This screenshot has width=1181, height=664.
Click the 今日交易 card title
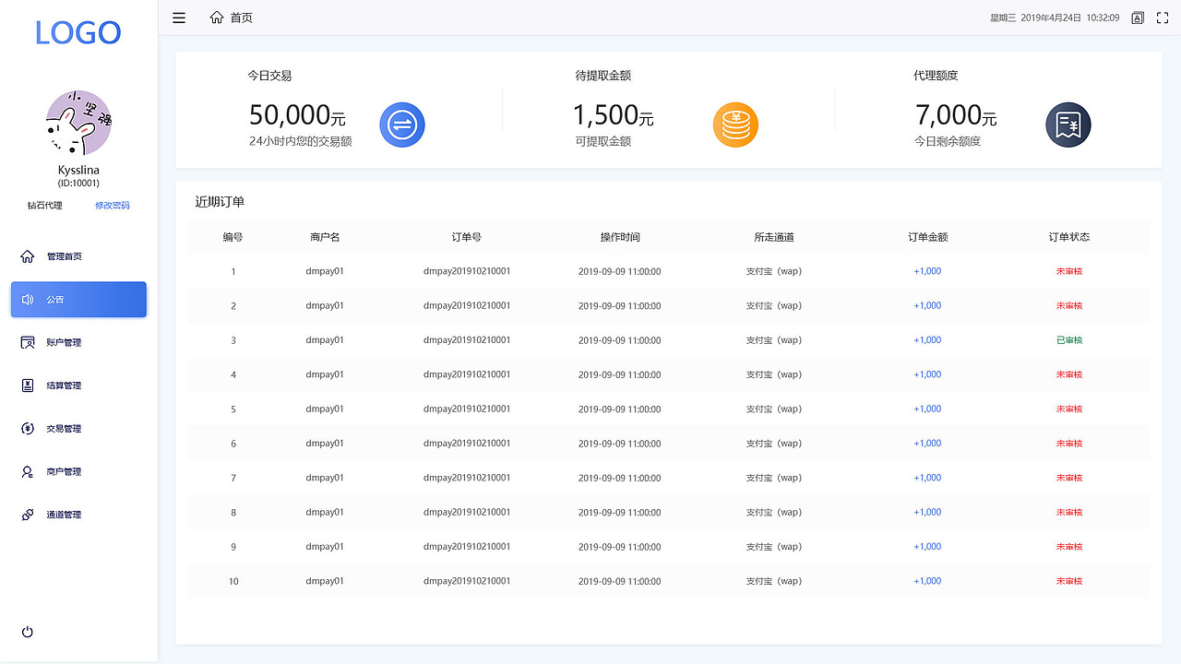click(269, 76)
